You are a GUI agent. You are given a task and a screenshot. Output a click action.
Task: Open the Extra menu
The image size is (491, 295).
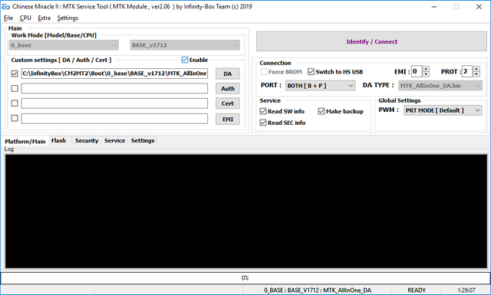coord(44,18)
